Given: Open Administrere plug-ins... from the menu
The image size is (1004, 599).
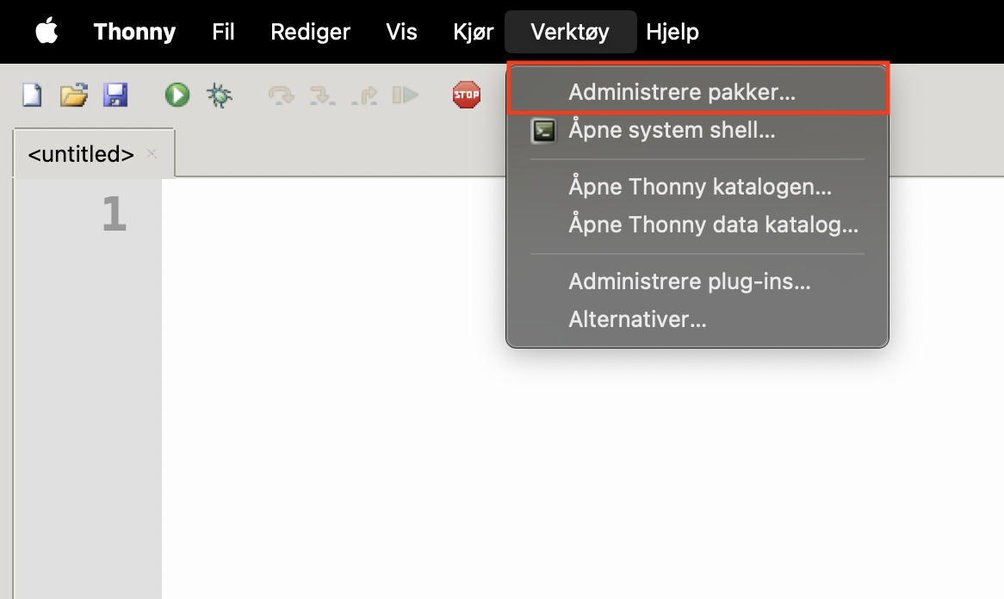Looking at the screenshot, I should pos(689,281).
